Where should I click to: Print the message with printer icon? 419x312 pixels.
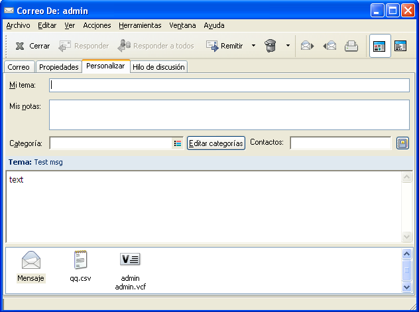click(351, 46)
